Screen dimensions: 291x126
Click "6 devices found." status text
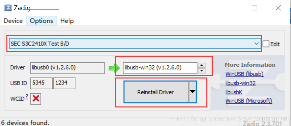[25, 123]
